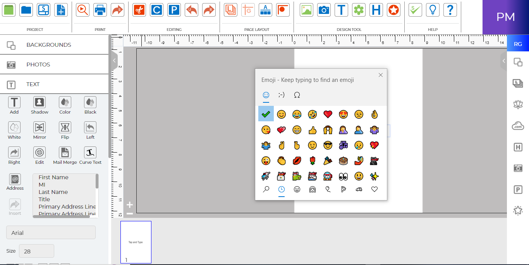The image size is (529, 265).
Task: Click the Mail Merge tool
Action: (x=65, y=156)
